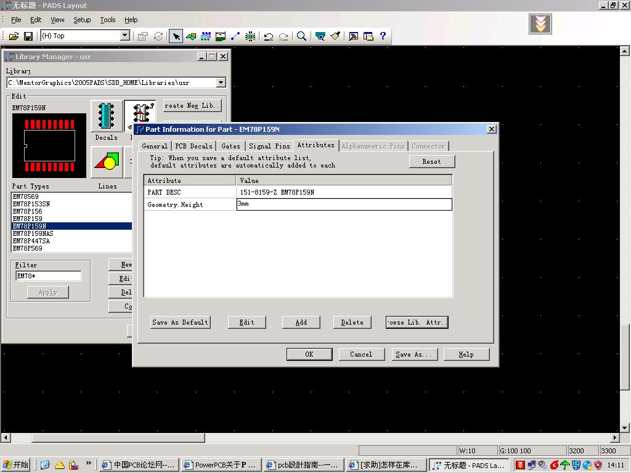Click the Edit button under attribute table

tap(246, 323)
